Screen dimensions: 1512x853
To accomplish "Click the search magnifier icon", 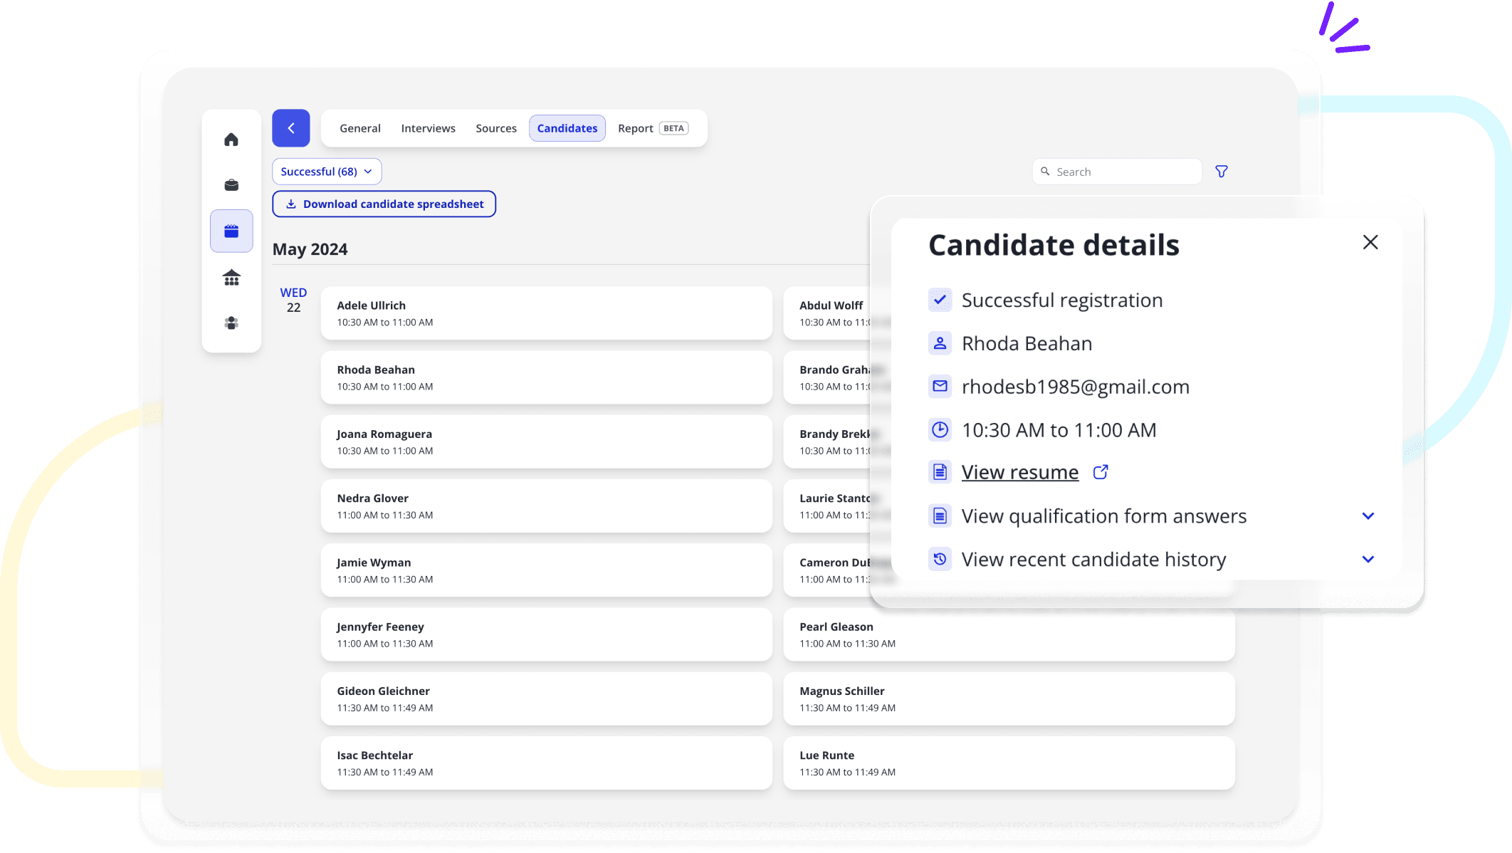I will pyautogui.click(x=1045, y=170).
